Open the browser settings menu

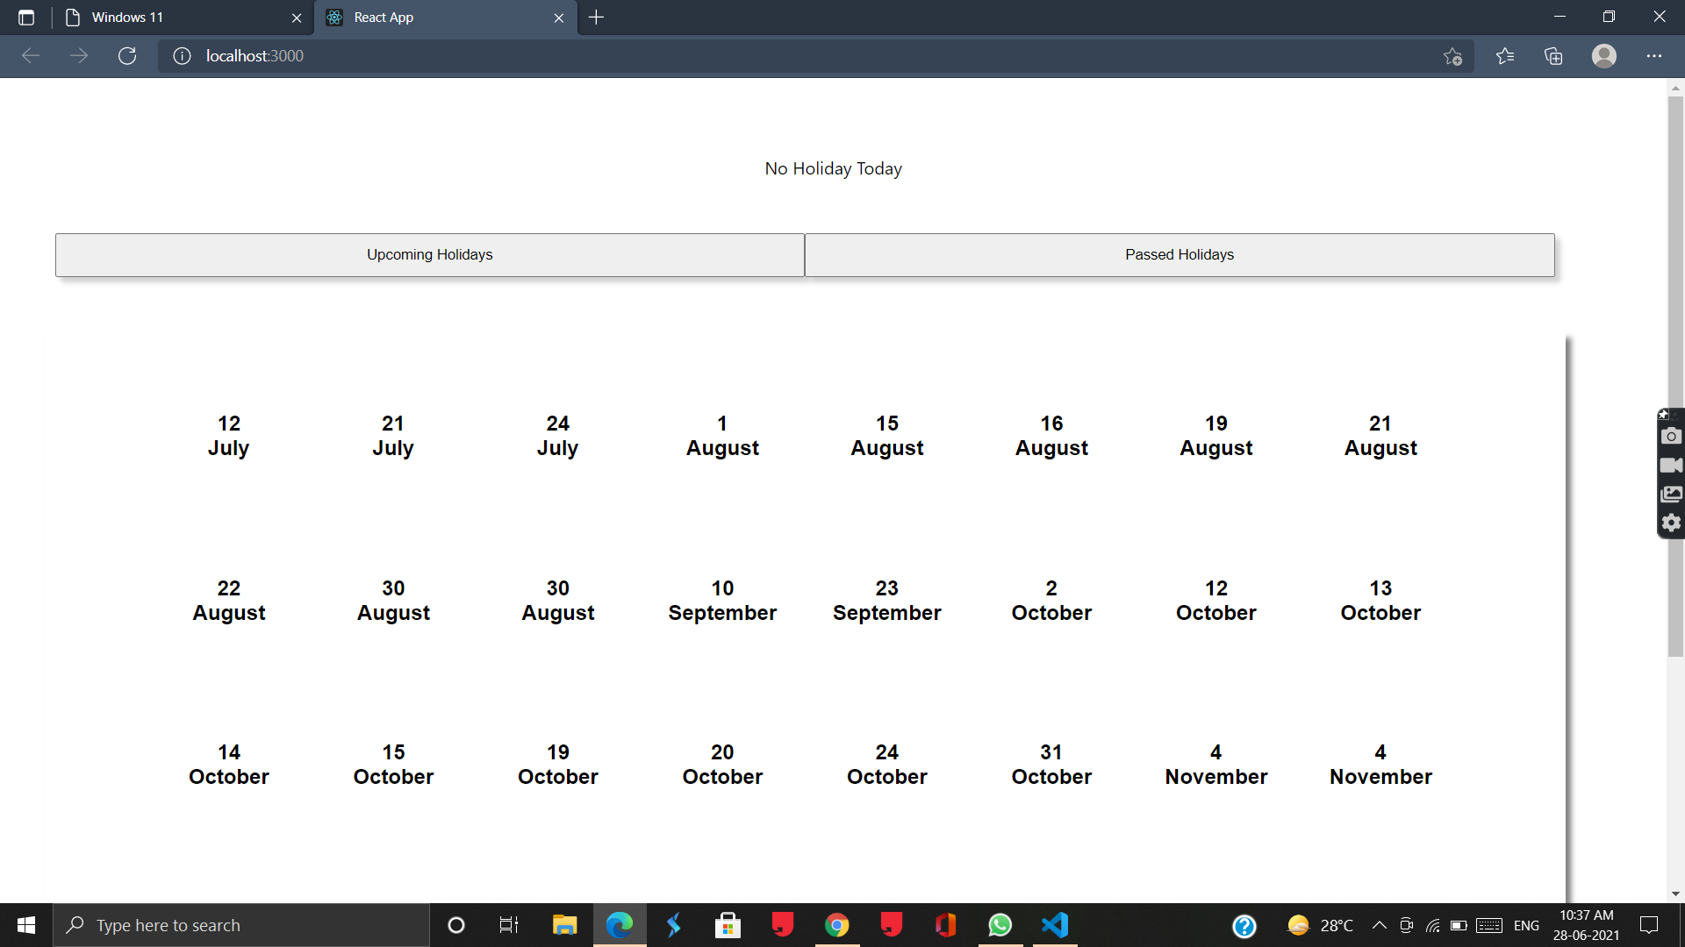point(1655,55)
